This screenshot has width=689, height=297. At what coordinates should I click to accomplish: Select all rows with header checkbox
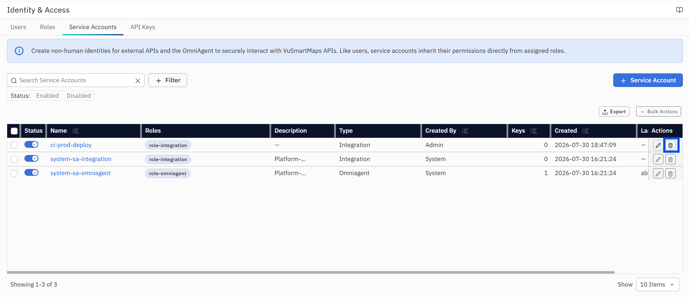14,131
